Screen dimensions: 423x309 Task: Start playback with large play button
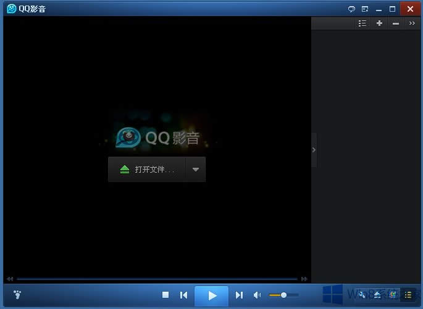coord(211,296)
